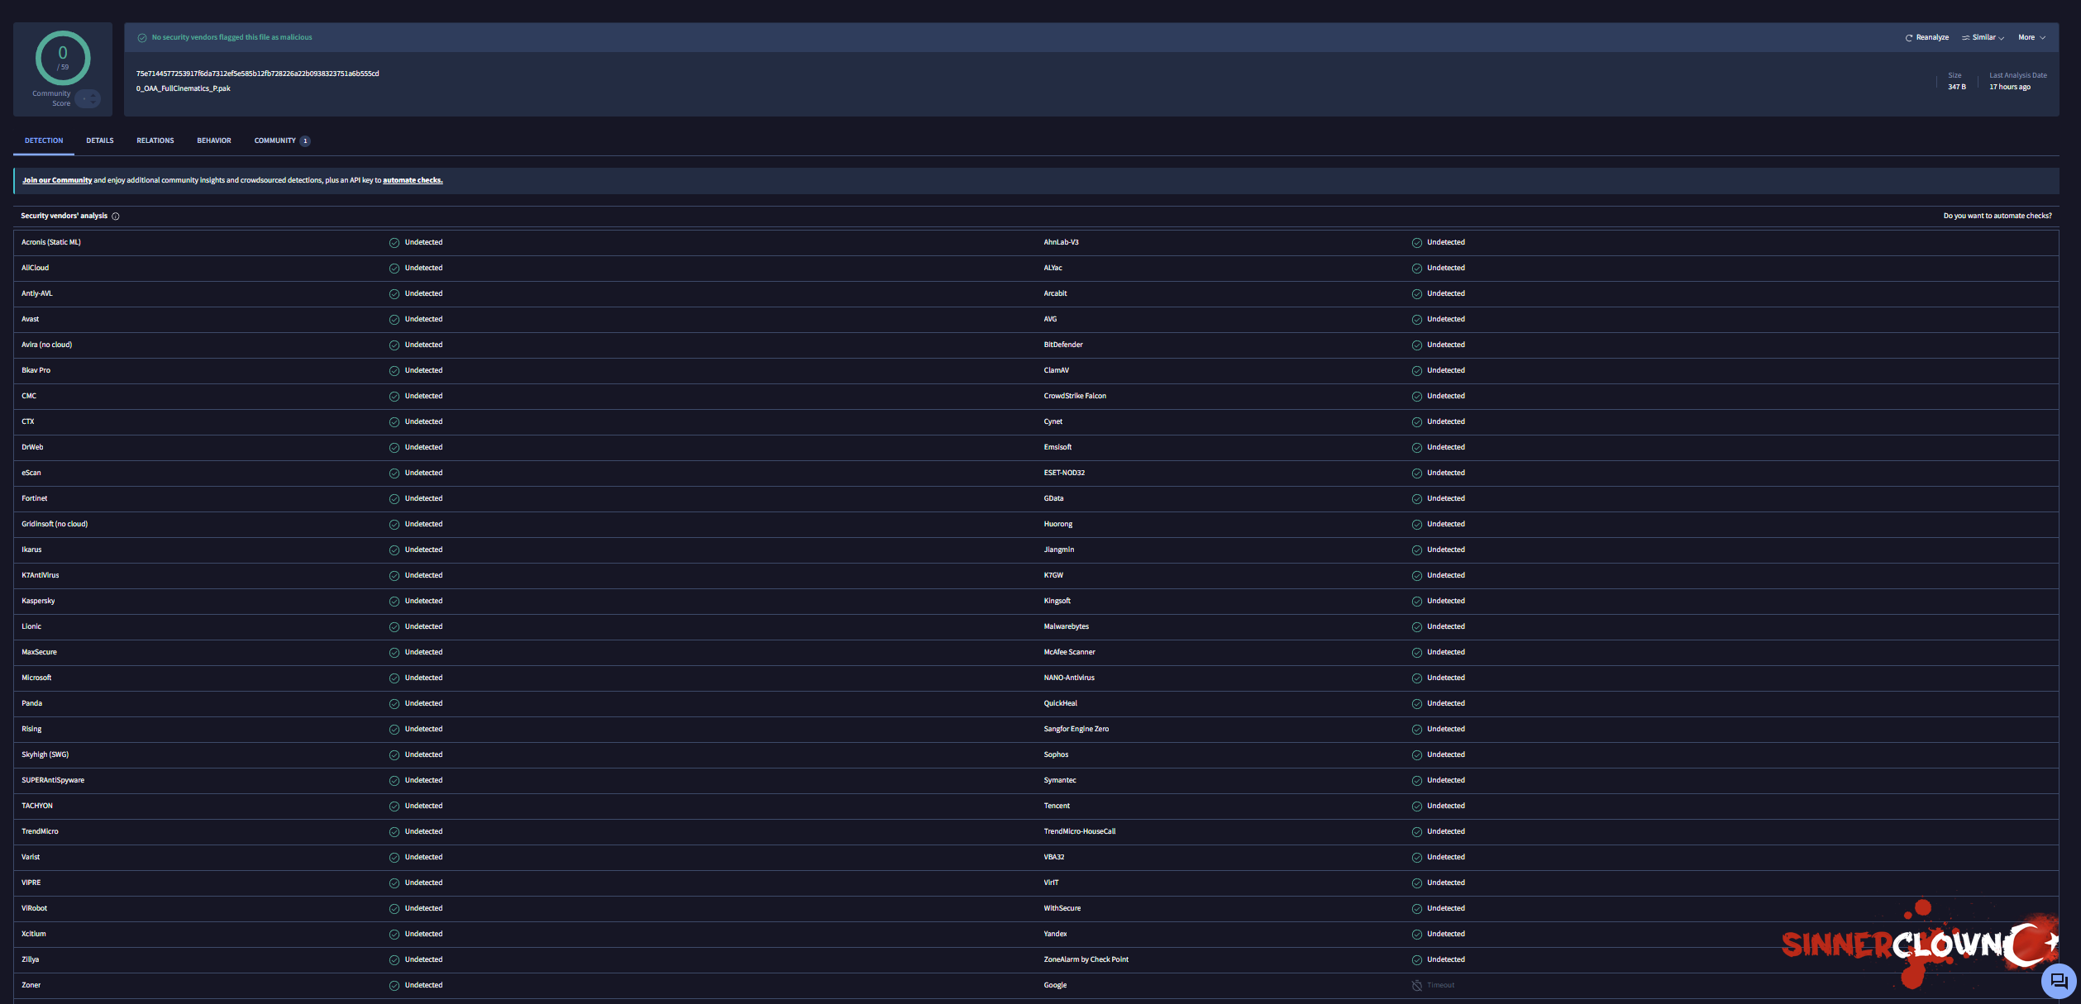Open the Community tab
Viewport: 2081px width, 1004px height.
click(282, 140)
